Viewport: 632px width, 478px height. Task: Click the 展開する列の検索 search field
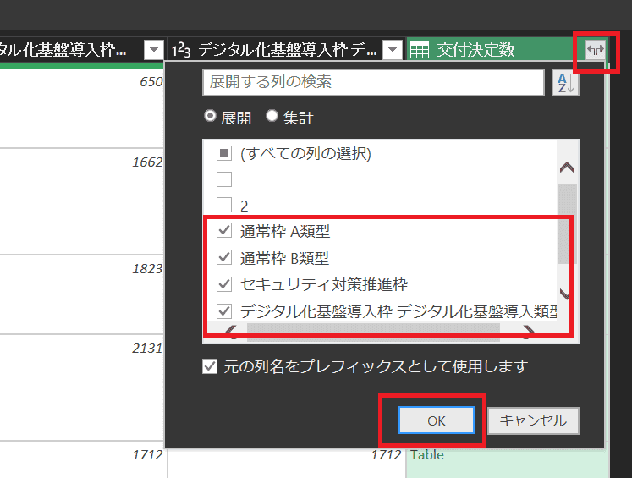tap(372, 83)
